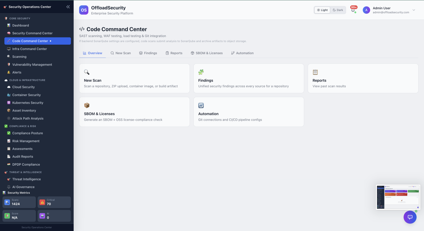This screenshot has width=424, height=231.
Task: Expand the Admin User account dropdown chevron
Action: click(x=414, y=10)
